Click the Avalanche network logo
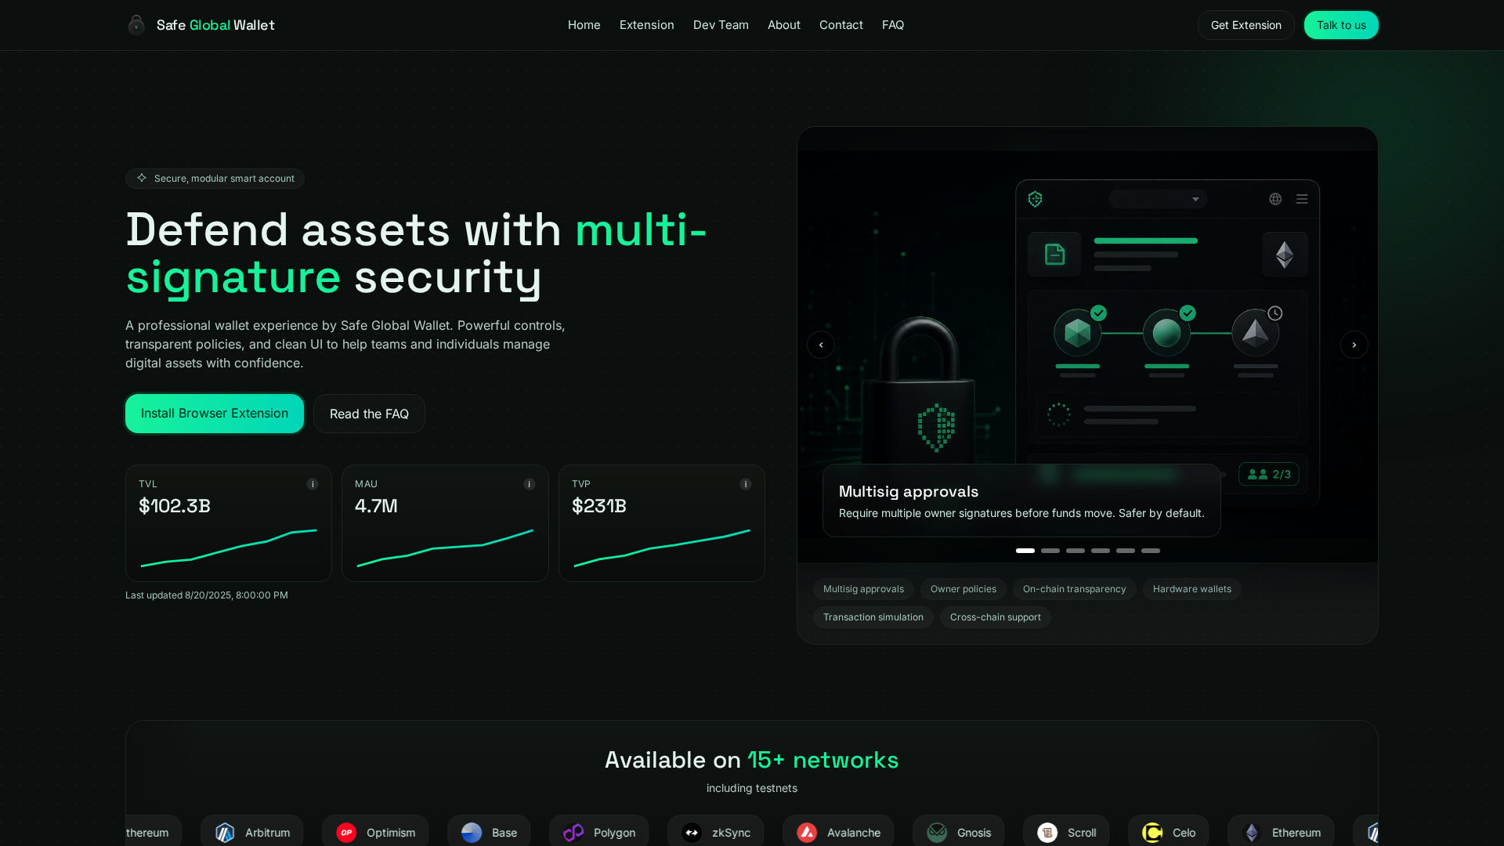The image size is (1504, 846). pyautogui.click(x=807, y=833)
